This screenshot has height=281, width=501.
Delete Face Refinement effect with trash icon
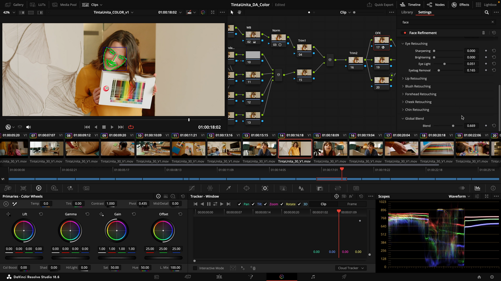tap(484, 33)
